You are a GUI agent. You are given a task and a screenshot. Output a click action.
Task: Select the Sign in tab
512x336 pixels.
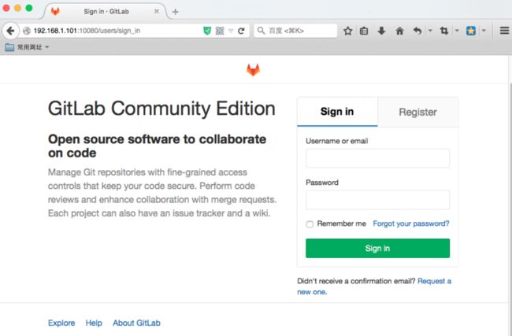337,112
